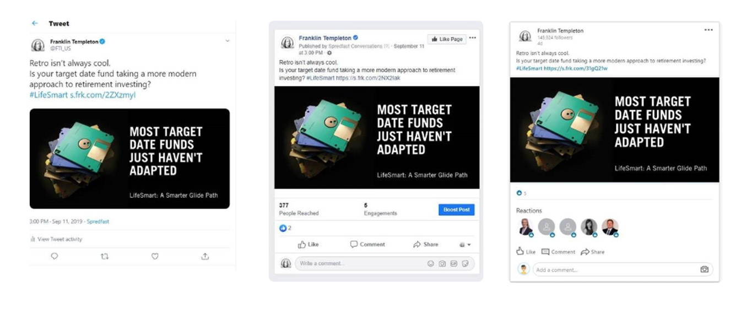752x324 pixels.
Task: Click the Facebook Comment button
Action: click(x=368, y=245)
